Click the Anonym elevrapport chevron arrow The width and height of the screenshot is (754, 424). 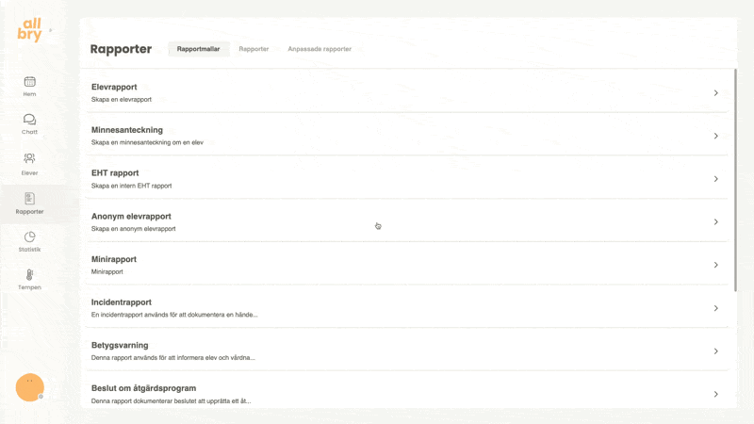715,222
